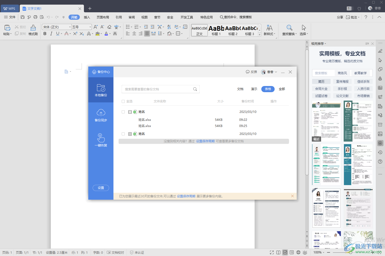Image resolution: width=385 pixels, height=256 pixels.
Task: Apply Superscript formatting
Action: pos(75,34)
